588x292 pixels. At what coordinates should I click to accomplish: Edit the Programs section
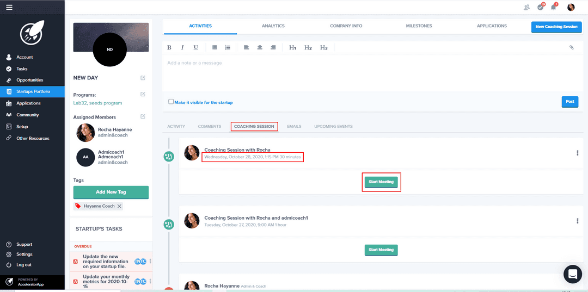143,94
